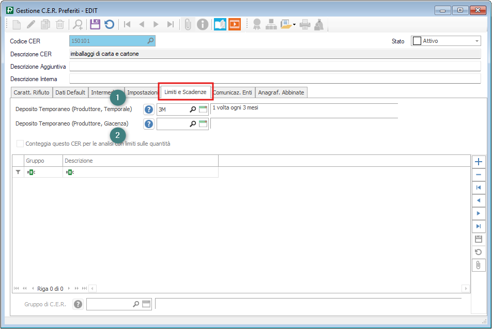This screenshot has width=492, height=329.
Task: Click the Info circle toolbar icon
Action: click(203, 24)
